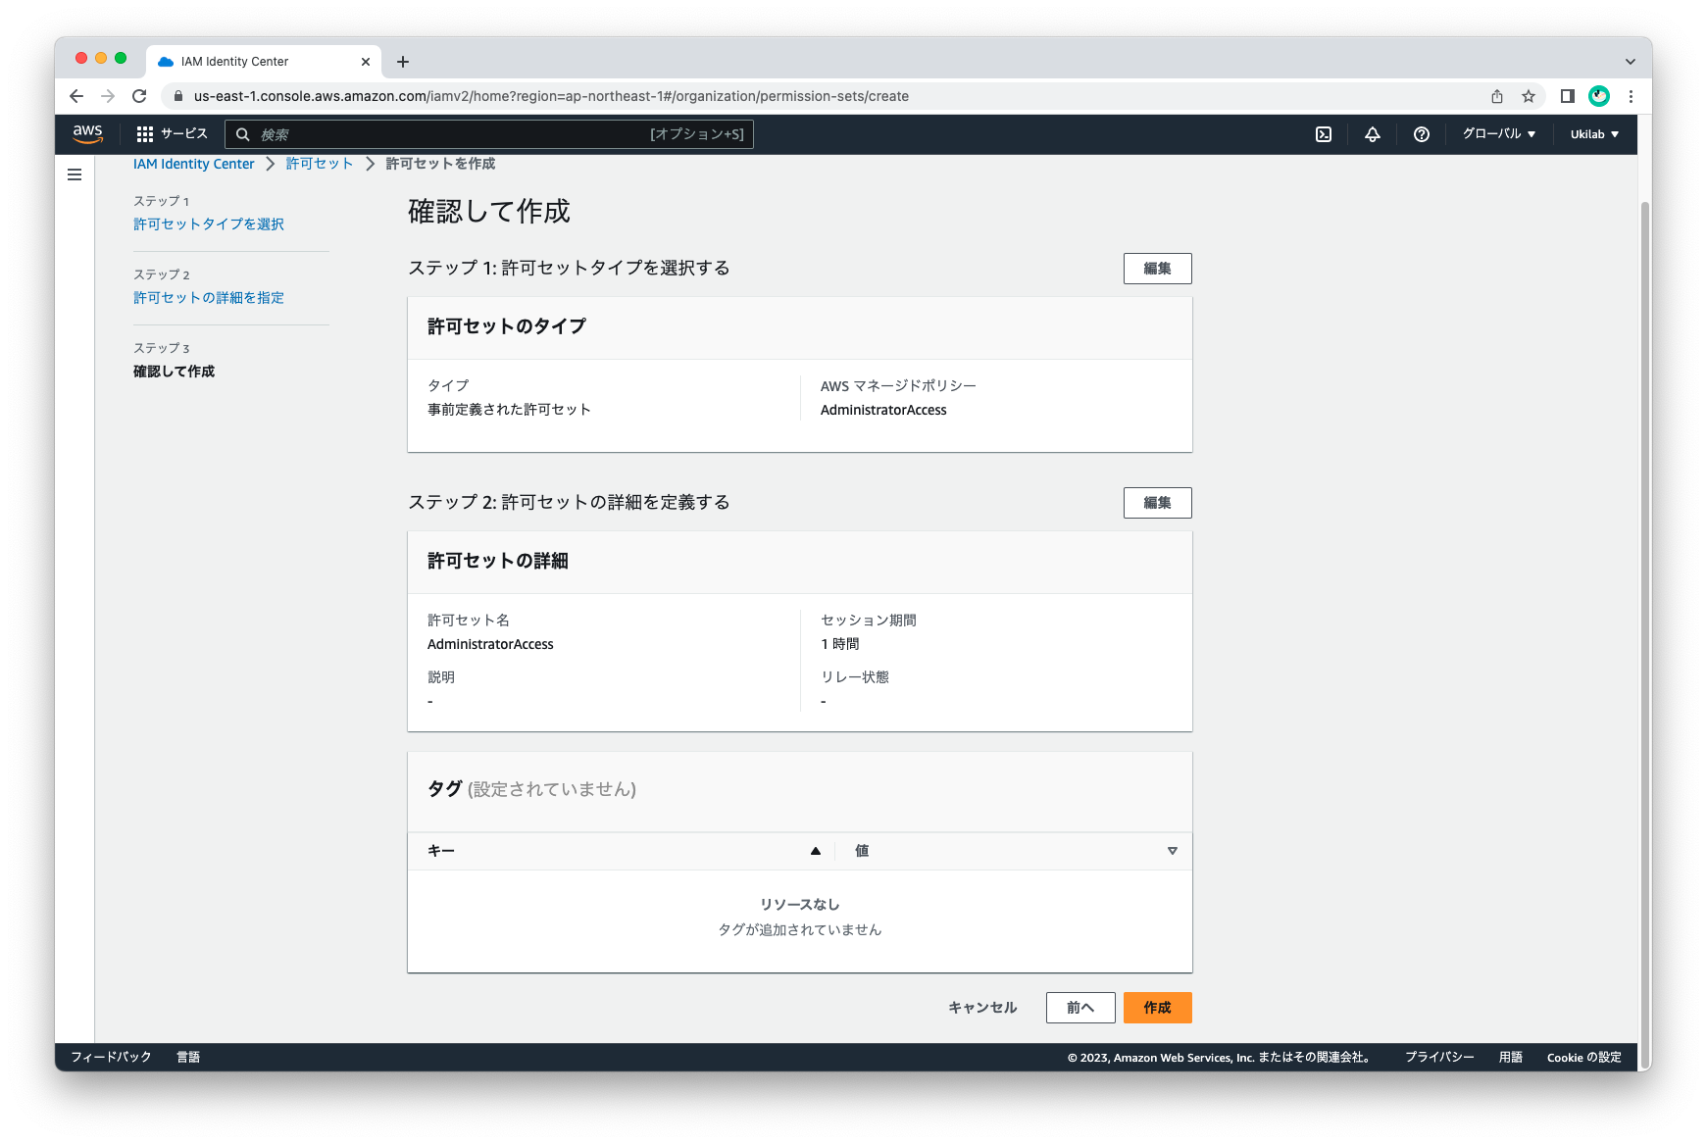
Task: Open the Ukilab account dropdown
Action: coord(1594,134)
